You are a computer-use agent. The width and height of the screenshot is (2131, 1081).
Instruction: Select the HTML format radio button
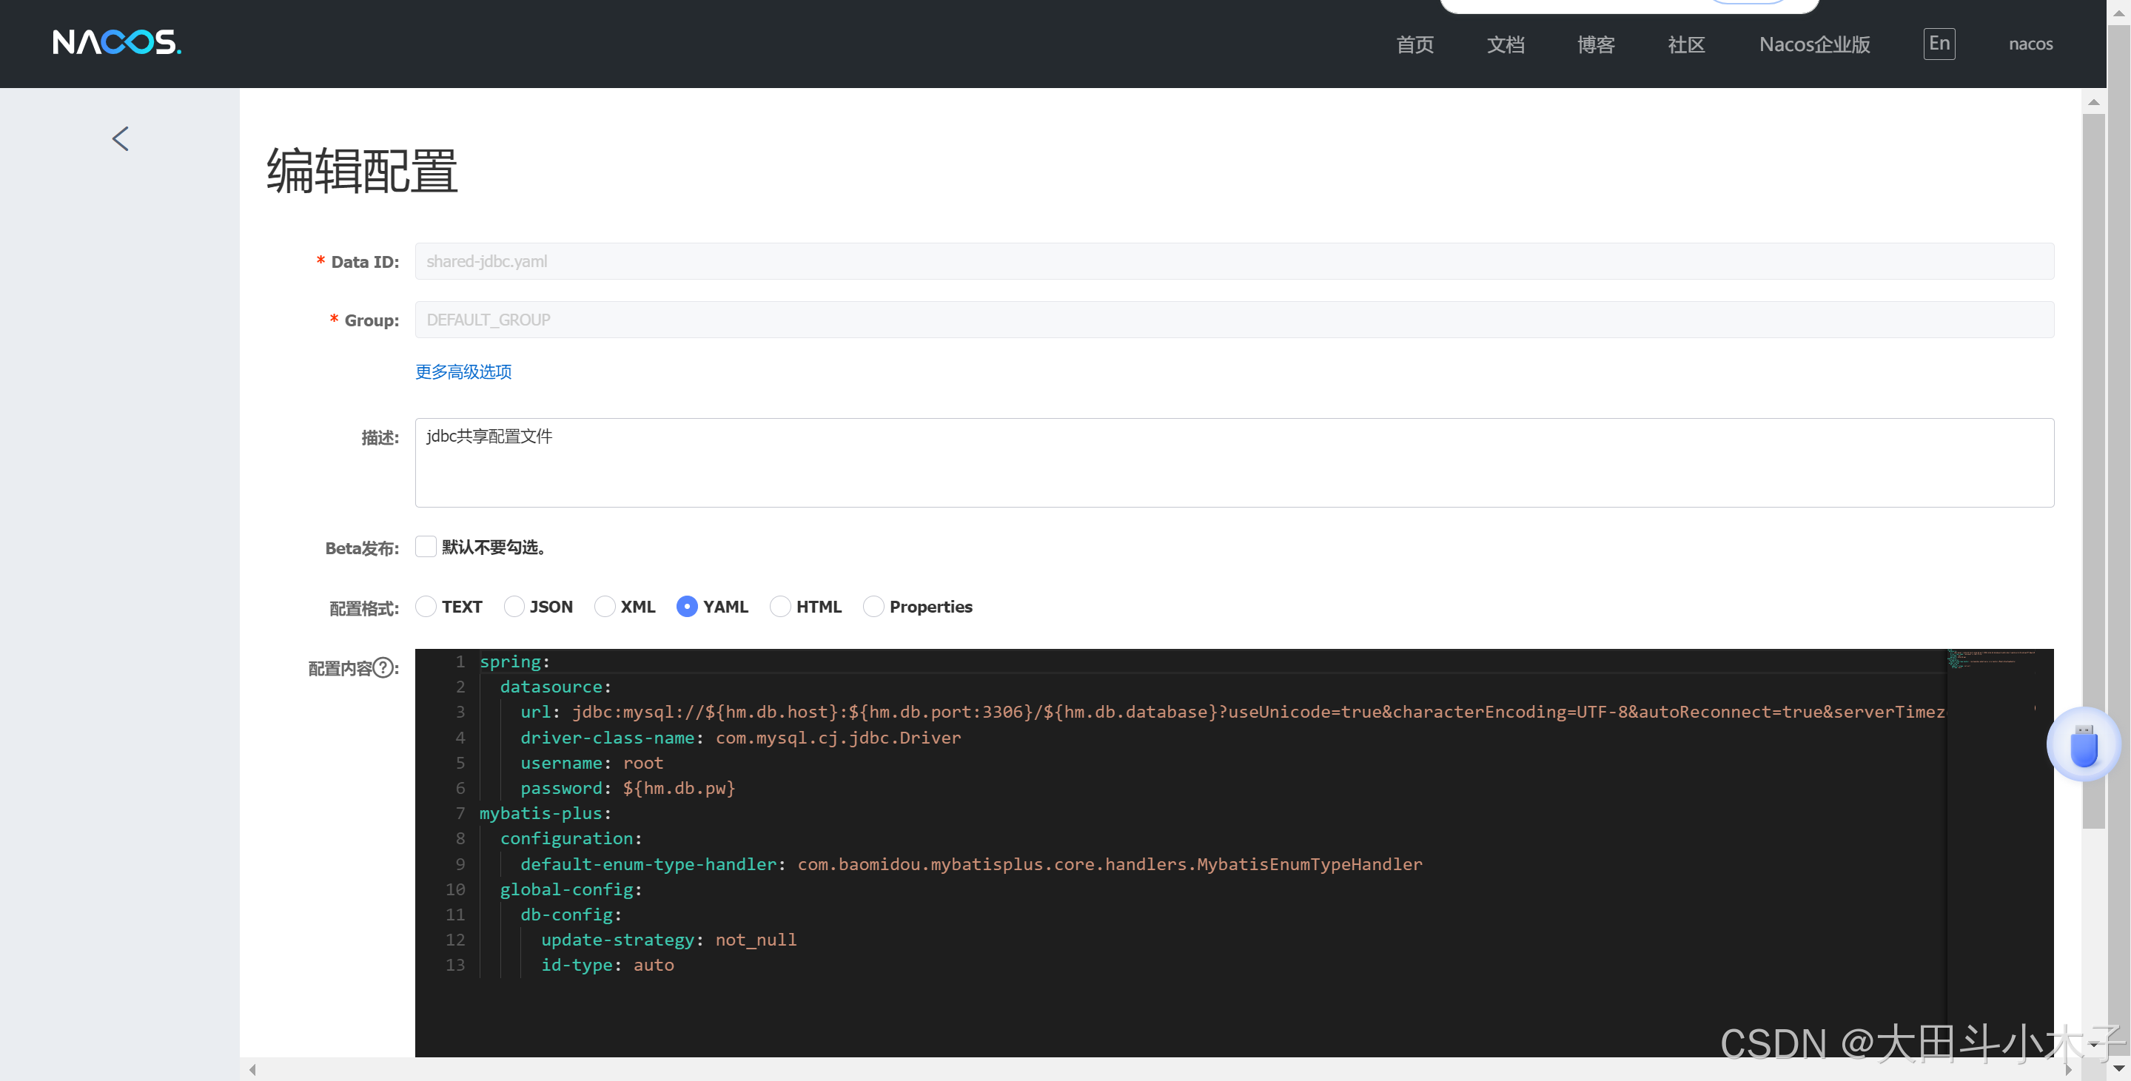pyautogui.click(x=780, y=606)
